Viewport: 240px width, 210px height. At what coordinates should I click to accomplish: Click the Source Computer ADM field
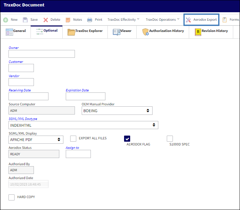[x=42, y=110]
